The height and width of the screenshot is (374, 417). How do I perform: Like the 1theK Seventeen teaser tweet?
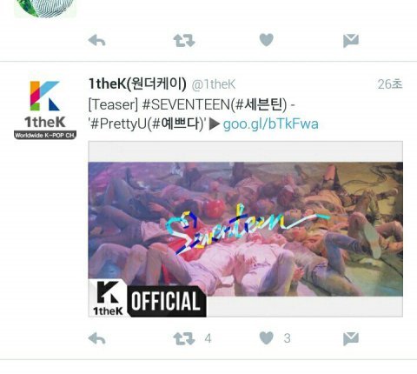click(x=267, y=338)
